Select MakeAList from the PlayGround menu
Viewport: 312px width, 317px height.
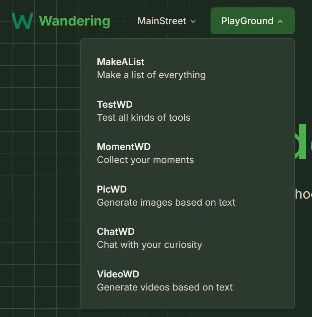(121, 62)
